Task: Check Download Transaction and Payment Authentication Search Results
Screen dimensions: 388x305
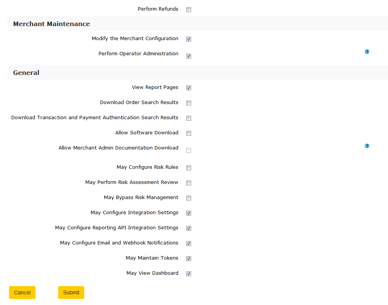Action: (189, 118)
